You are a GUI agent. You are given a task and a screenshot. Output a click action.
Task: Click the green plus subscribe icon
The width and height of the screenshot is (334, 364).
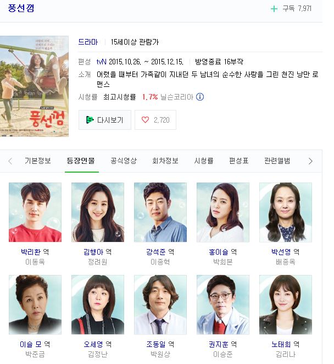[274, 9]
